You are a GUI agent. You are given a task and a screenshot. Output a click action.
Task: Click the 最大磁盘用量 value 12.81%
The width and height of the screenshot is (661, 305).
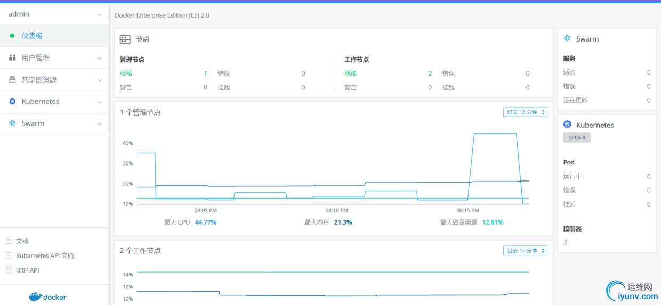point(493,222)
